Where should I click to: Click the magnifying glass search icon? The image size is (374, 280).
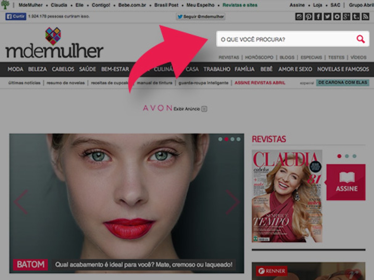(x=360, y=39)
